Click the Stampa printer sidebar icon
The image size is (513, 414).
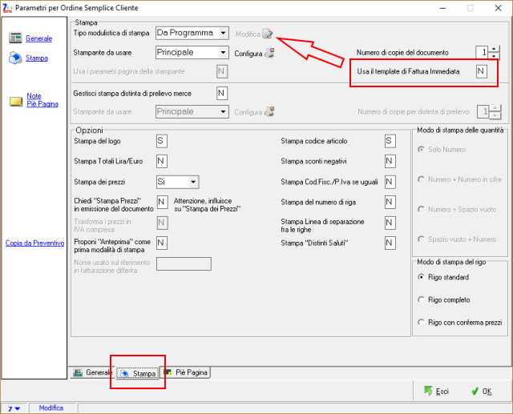(x=15, y=58)
